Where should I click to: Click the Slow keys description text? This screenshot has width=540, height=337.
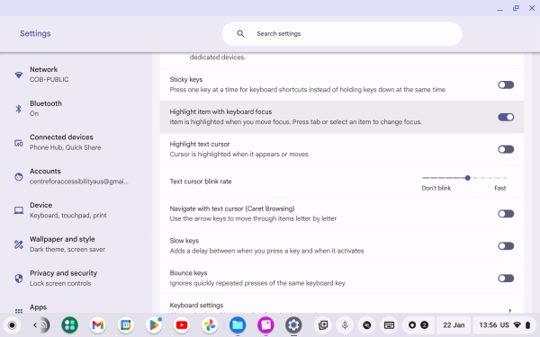[266, 251]
